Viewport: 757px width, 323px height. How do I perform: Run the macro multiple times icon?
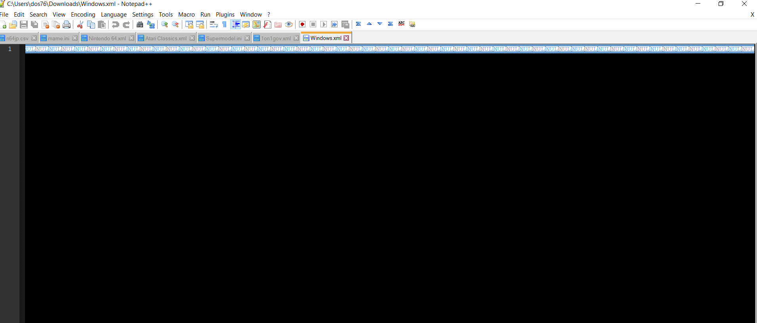pos(334,25)
